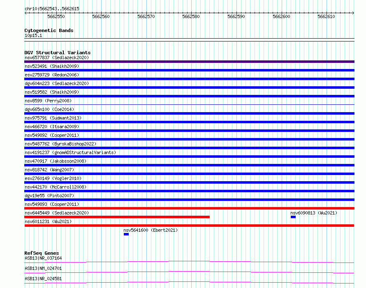The width and height of the screenshot is (366, 288).
Task: Open gene ASB13|NM_024701
Action: (43, 268)
